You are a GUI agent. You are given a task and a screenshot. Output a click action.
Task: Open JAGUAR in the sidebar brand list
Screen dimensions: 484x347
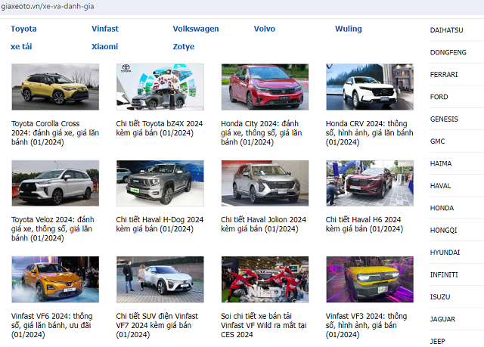[x=442, y=319]
